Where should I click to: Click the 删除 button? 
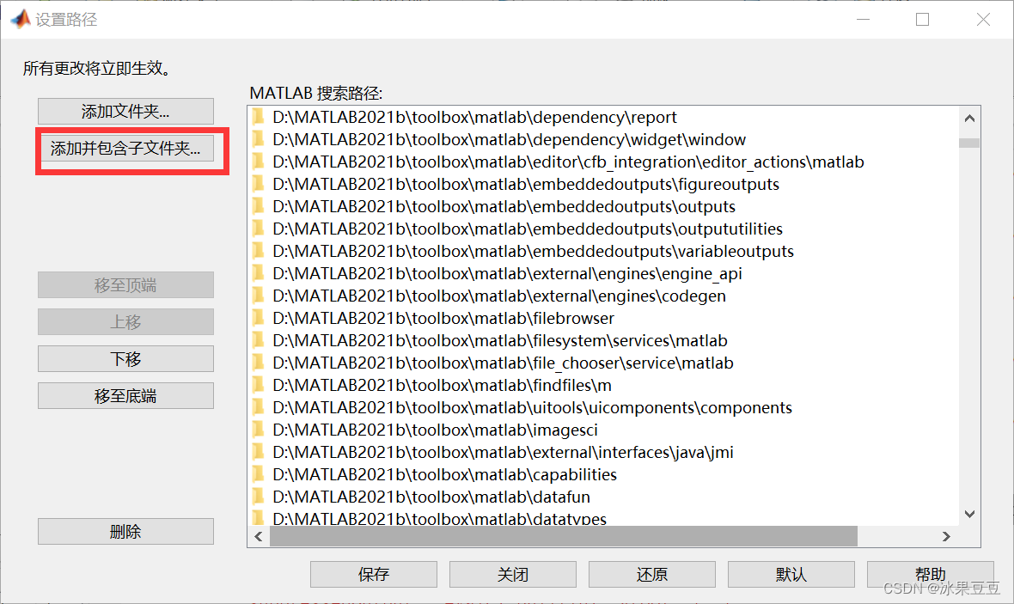125,532
